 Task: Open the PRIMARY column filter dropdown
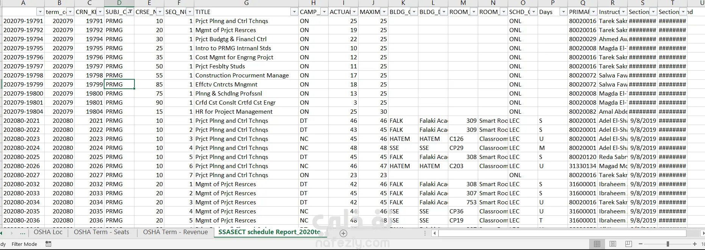(593, 12)
